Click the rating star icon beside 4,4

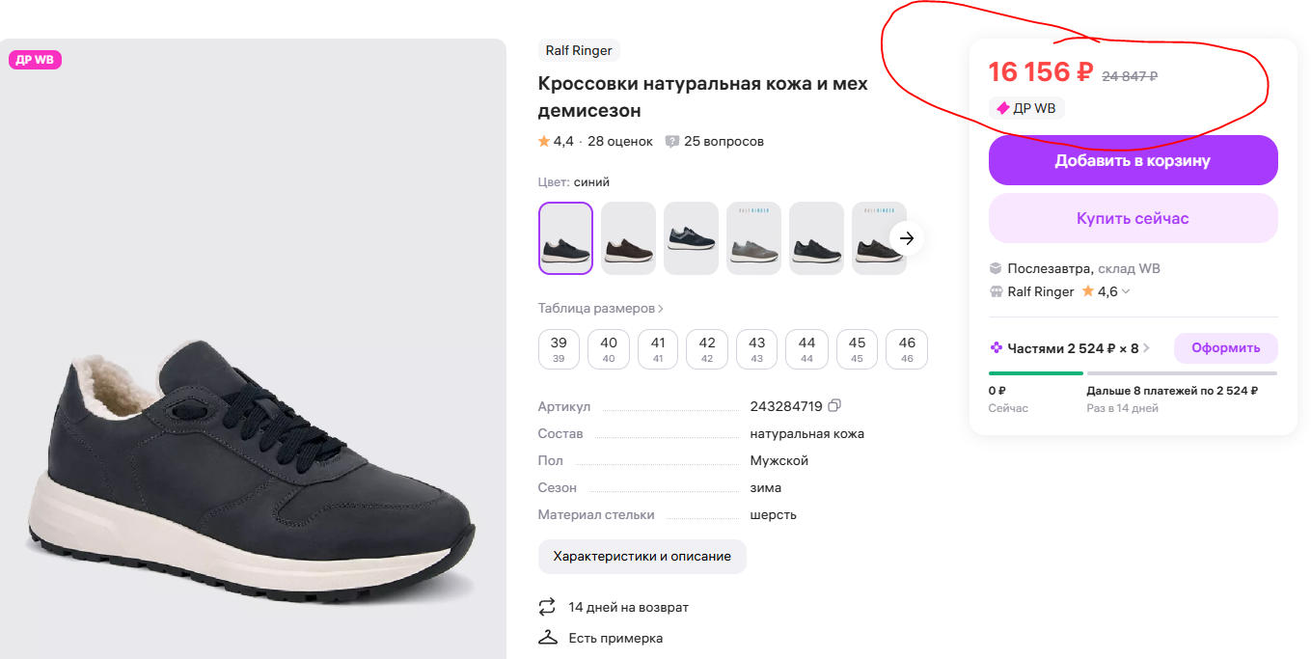tap(544, 142)
